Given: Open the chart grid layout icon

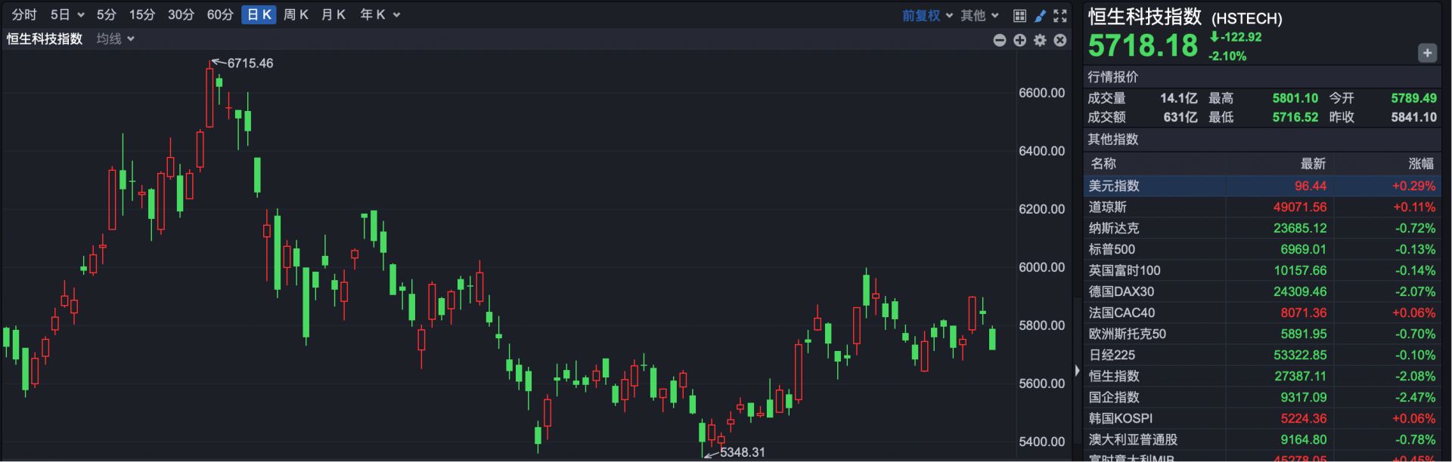Looking at the screenshot, I should pyautogui.click(x=1019, y=15).
